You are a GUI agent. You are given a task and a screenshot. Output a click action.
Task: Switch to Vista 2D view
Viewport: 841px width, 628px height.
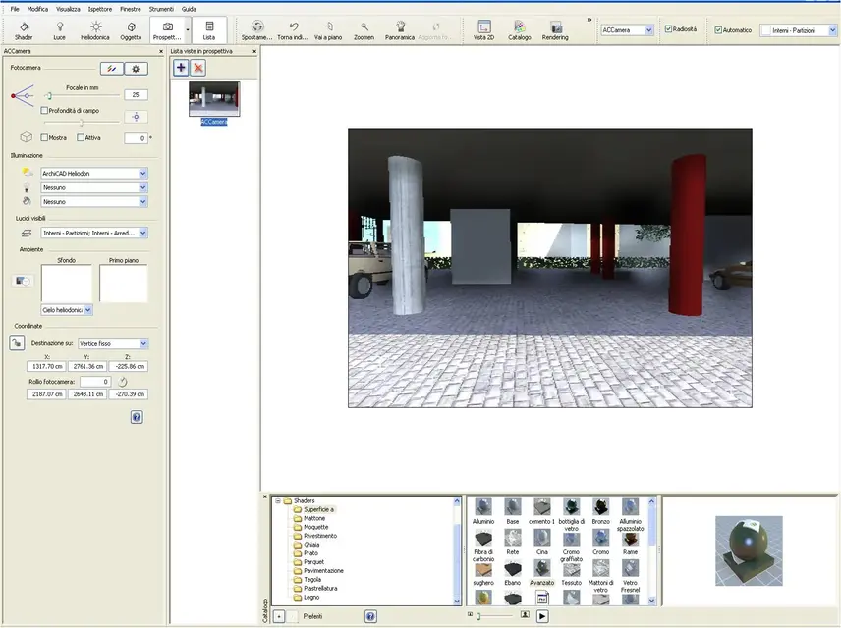483,29
